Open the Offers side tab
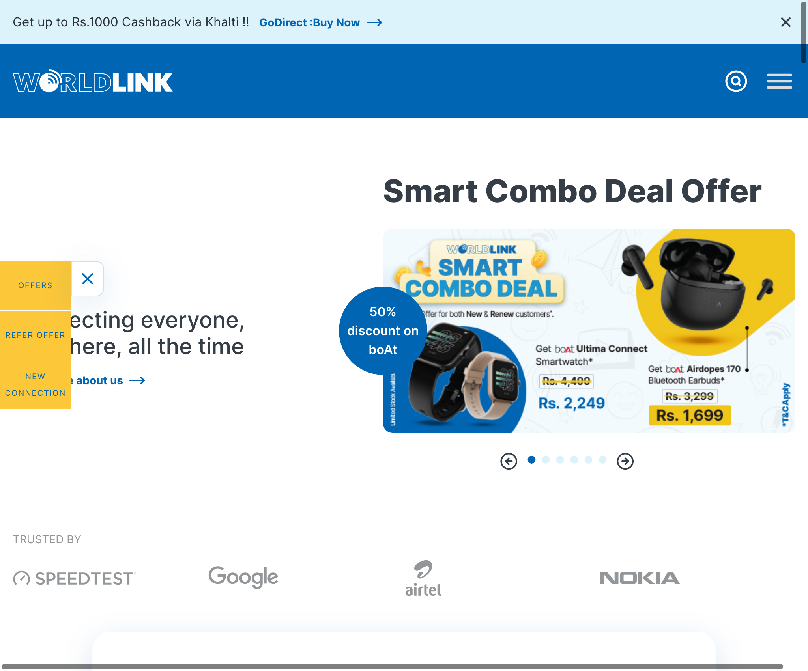 pyautogui.click(x=36, y=285)
